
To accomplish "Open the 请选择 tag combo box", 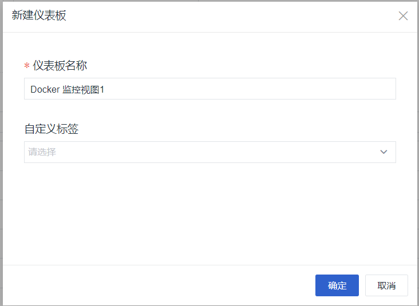I will [x=209, y=152].
